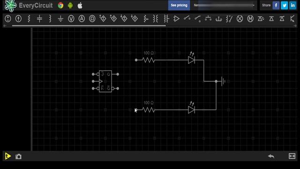Share circuit on LinkedIn
Screen dimensions: 300x169
[292, 5]
